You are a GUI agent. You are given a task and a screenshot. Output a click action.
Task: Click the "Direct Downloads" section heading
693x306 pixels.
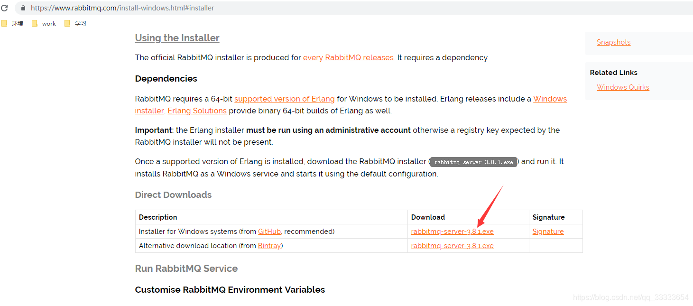tap(173, 195)
